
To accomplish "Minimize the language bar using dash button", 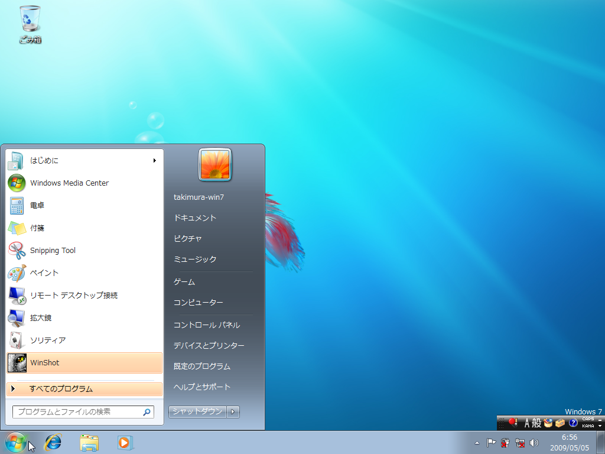I will pyautogui.click(x=600, y=419).
